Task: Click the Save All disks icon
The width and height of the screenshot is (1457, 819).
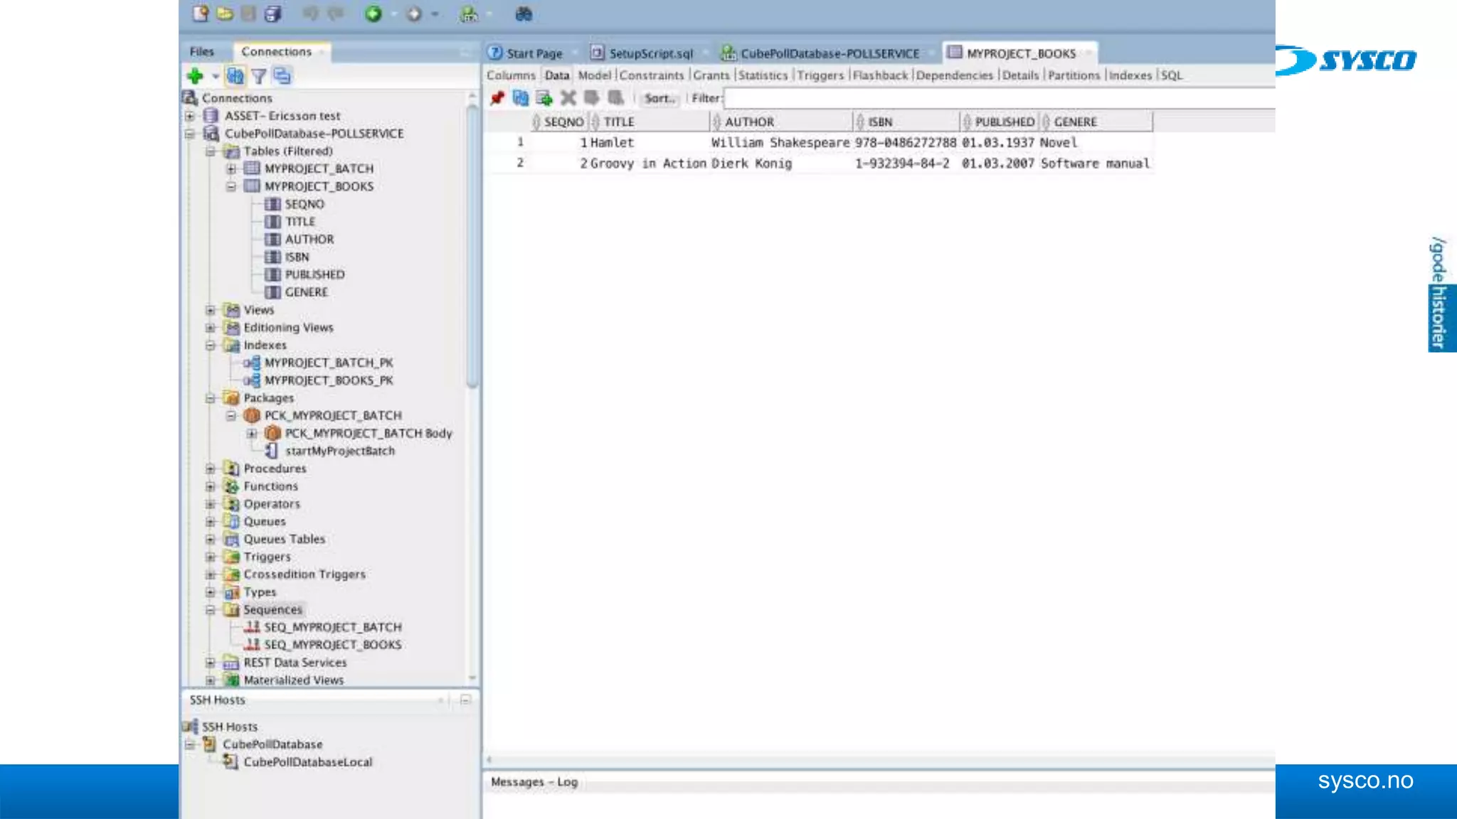Action: [x=272, y=14]
